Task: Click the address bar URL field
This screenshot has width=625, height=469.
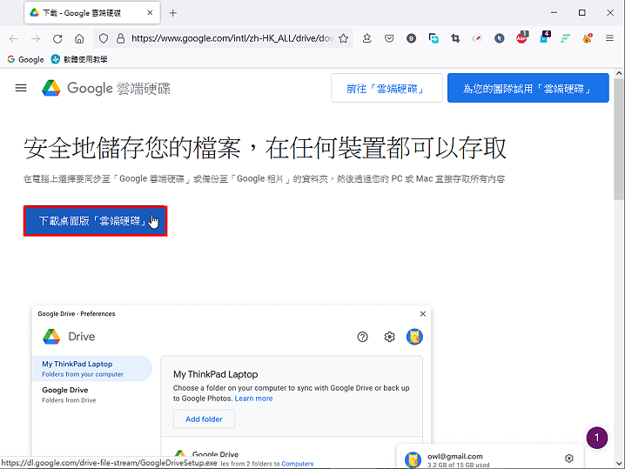Action: 232,38
